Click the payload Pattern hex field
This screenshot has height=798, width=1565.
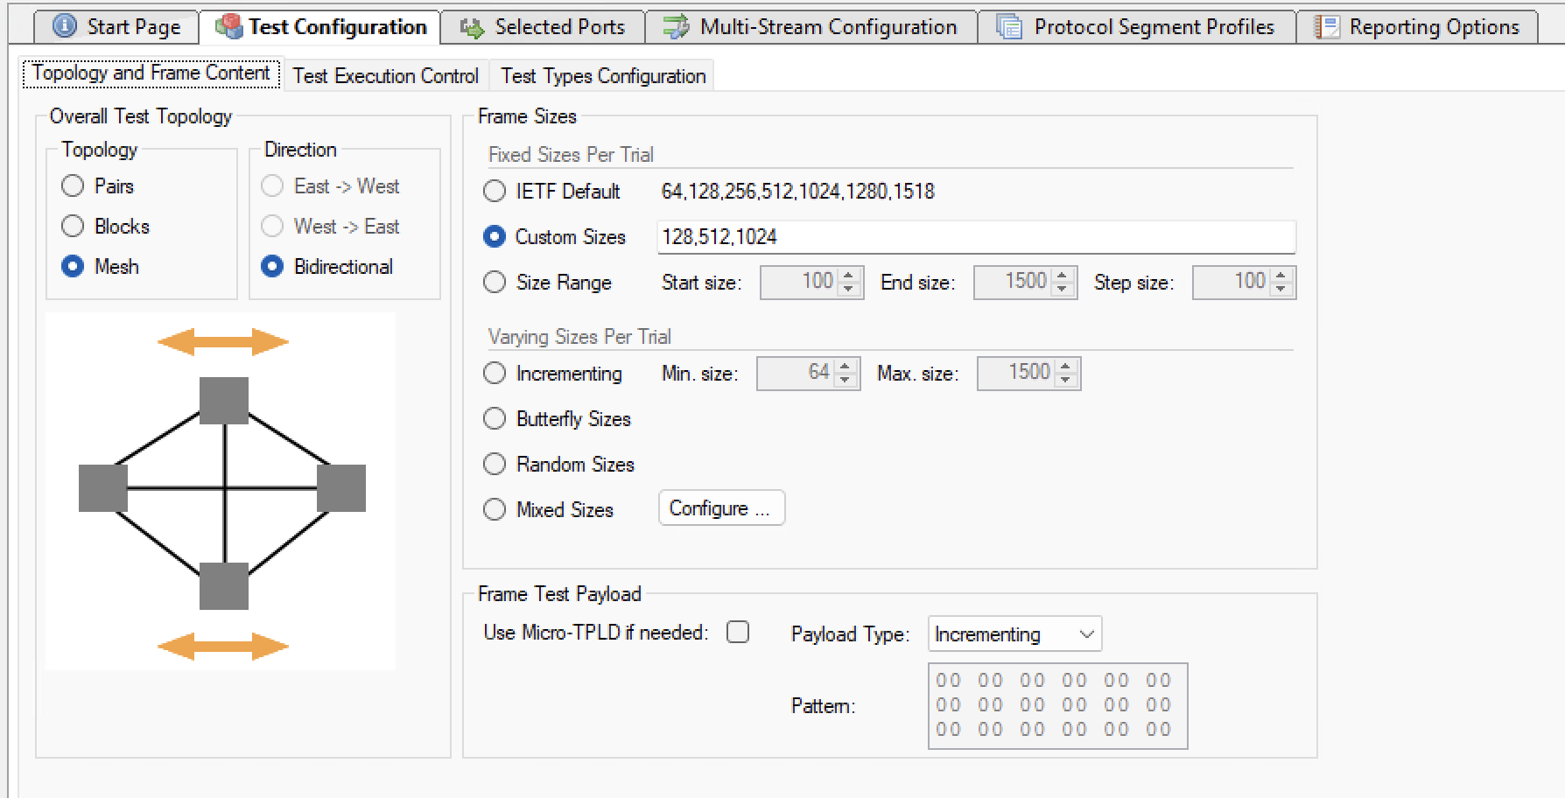click(1057, 705)
